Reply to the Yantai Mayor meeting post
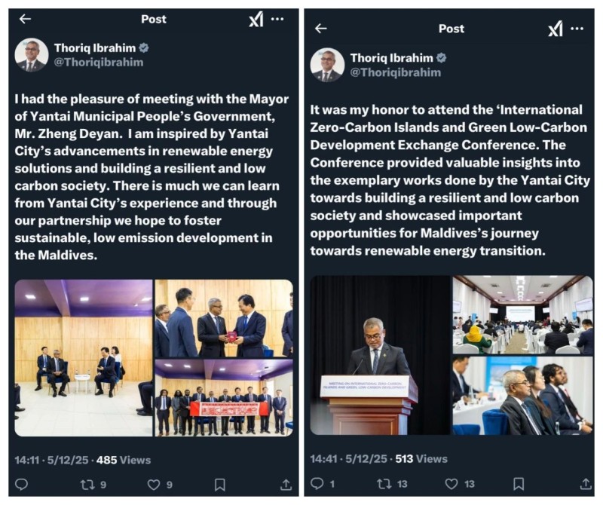This screenshot has width=603, height=505. click(x=21, y=484)
